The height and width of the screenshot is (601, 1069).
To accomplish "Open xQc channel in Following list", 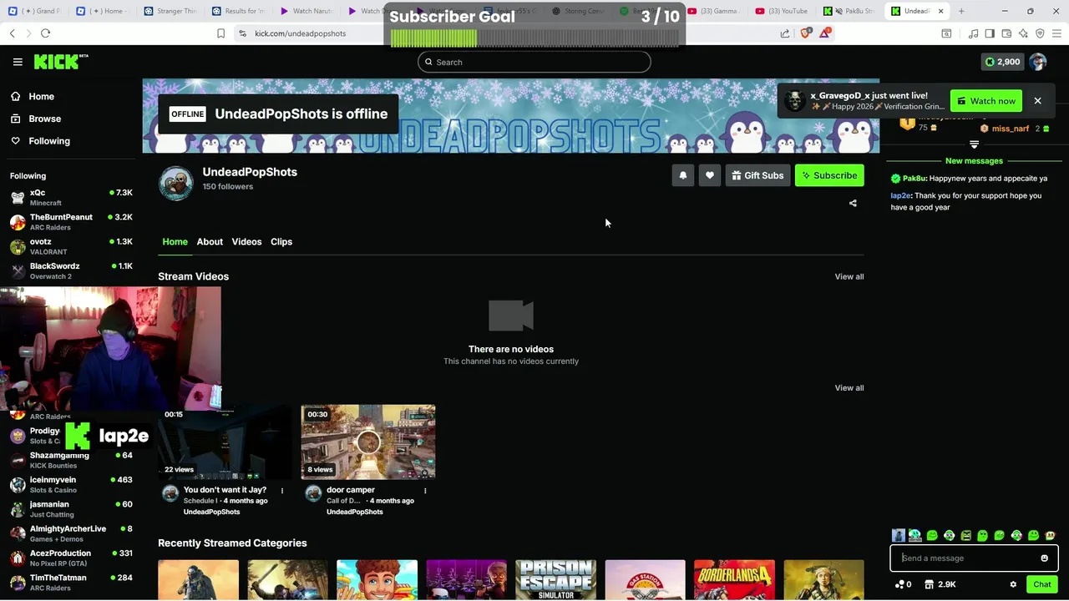I will click(x=71, y=198).
